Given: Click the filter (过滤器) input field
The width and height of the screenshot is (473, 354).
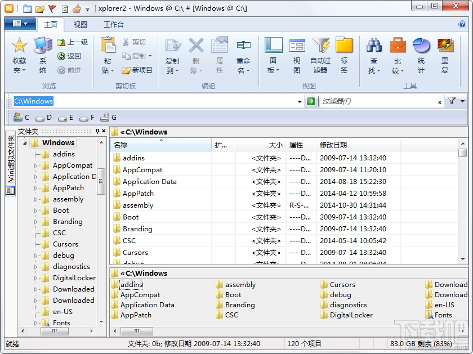Looking at the screenshot, I should pos(378,101).
